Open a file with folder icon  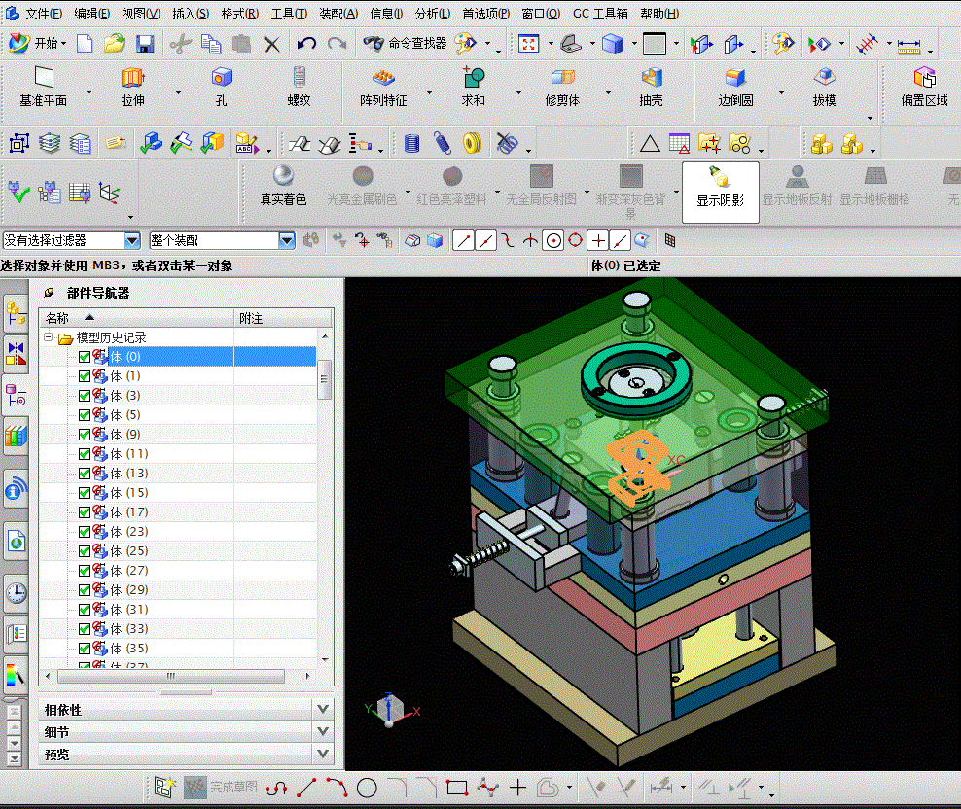click(114, 44)
